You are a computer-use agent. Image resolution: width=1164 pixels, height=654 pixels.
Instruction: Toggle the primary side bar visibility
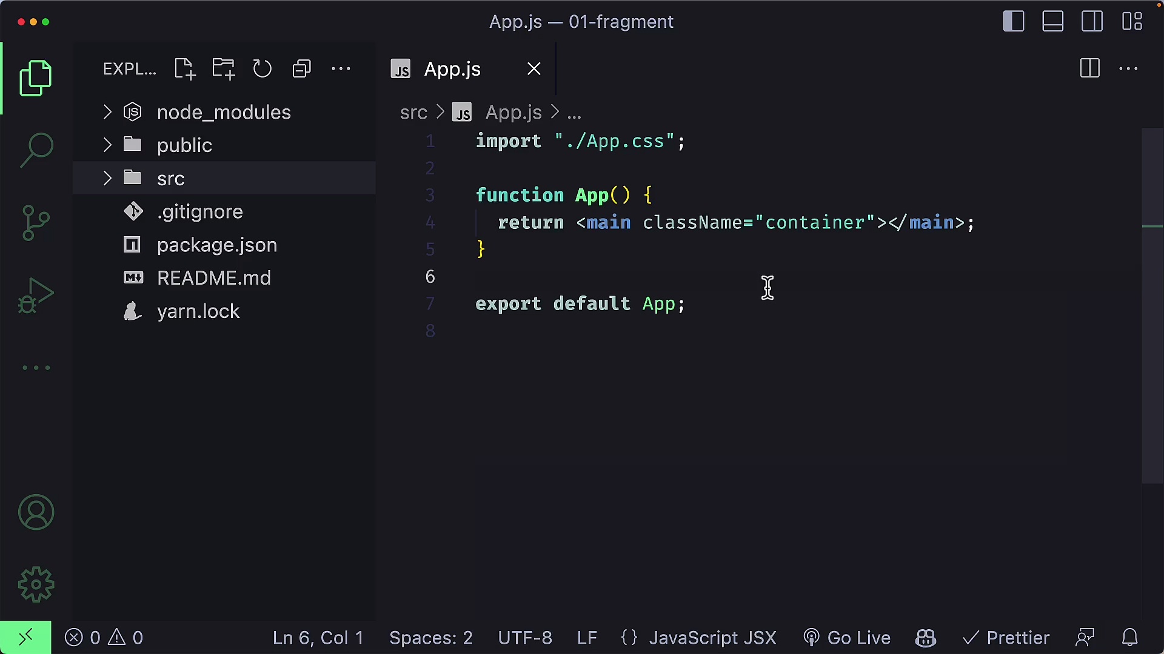[1014, 22]
